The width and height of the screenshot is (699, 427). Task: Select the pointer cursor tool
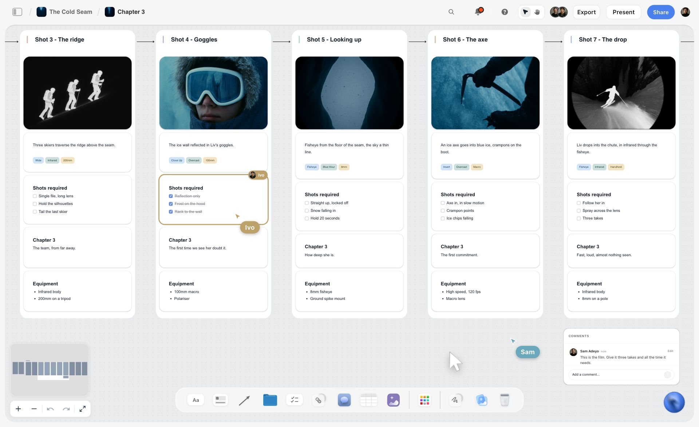point(525,12)
